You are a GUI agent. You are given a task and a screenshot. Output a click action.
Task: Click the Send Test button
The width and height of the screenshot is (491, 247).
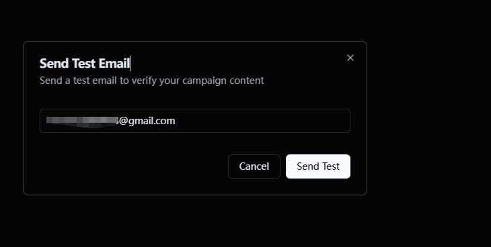click(x=318, y=166)
